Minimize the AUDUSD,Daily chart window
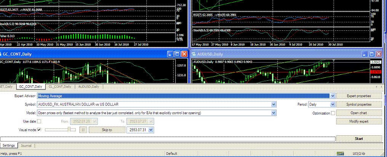 click(x=365, y=54)
